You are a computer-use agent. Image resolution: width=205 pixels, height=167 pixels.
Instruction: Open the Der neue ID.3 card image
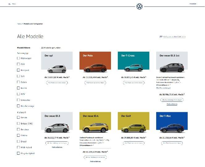pos(57,122)
